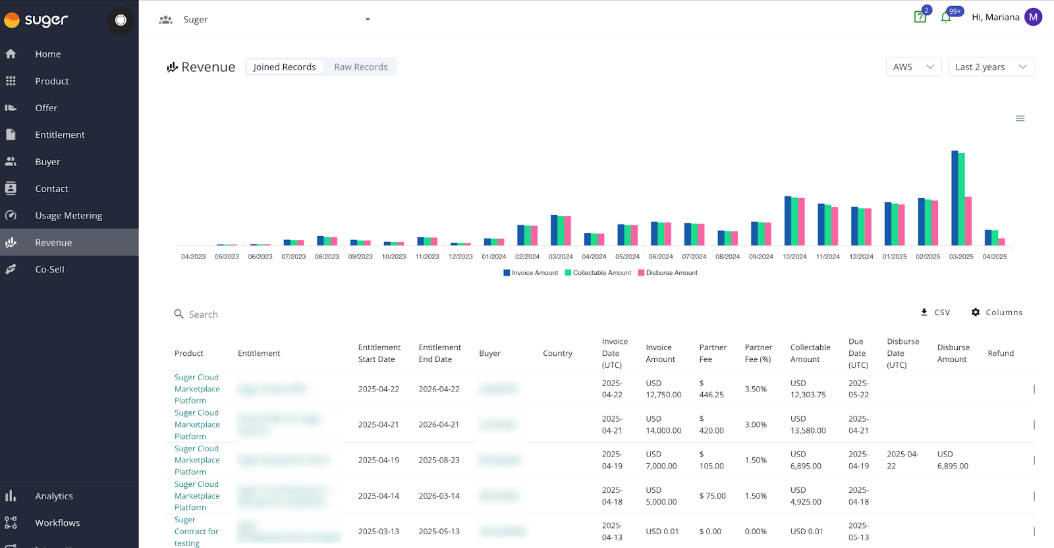Open the Last 2 years range dropdown

(991, 66)
